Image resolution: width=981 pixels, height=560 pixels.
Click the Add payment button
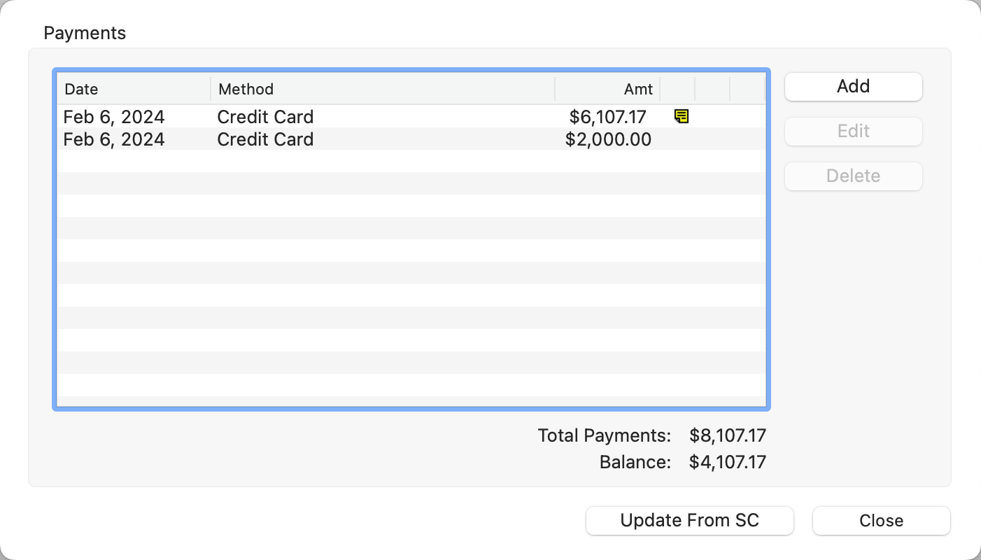coord(853,87)
